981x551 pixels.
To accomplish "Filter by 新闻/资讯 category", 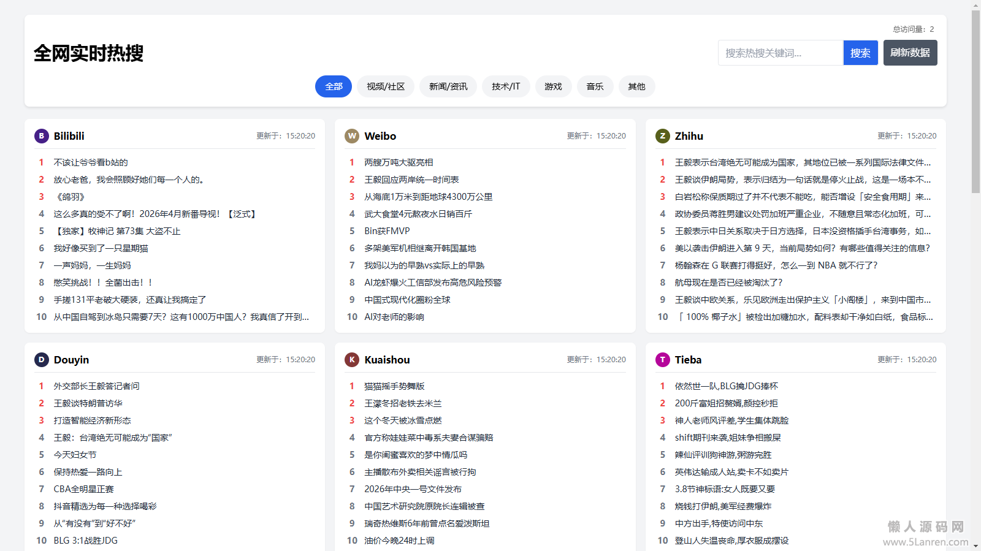I will [448, 86].
